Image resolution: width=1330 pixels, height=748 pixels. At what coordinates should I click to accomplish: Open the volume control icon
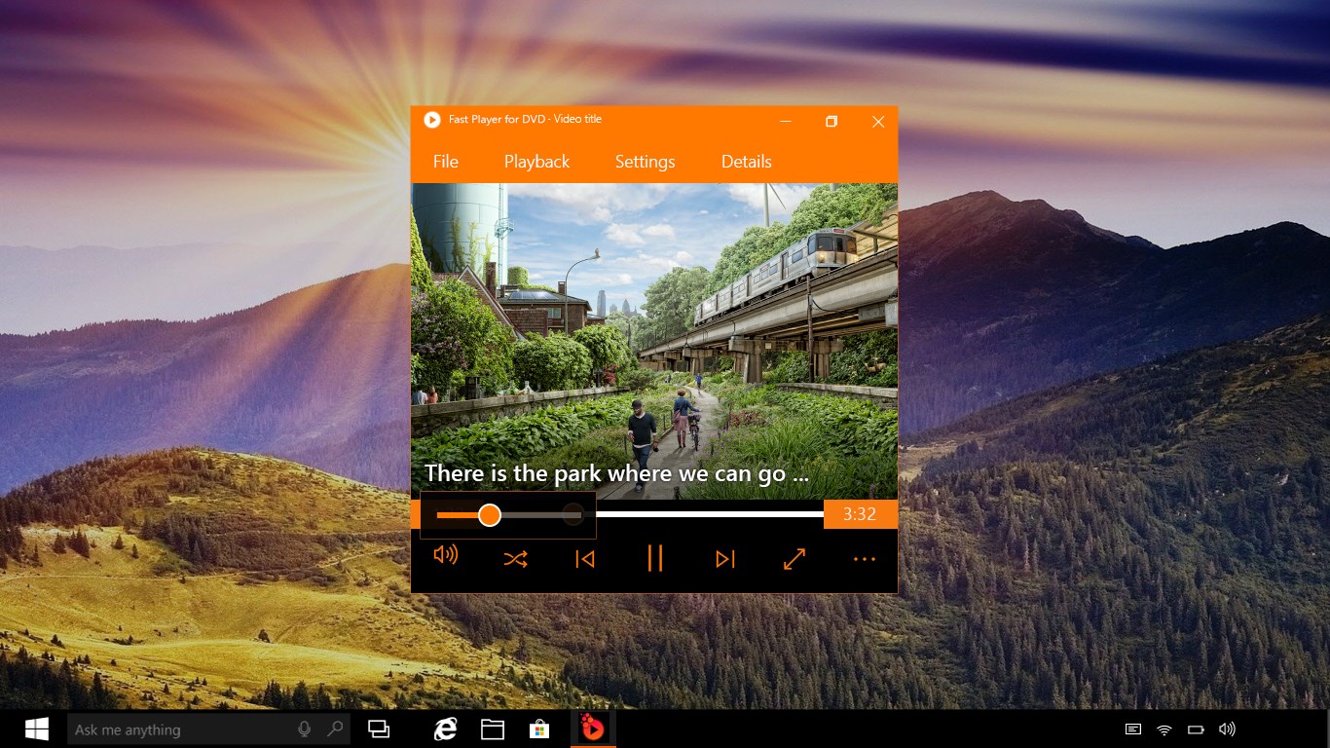tap(446, 556)
